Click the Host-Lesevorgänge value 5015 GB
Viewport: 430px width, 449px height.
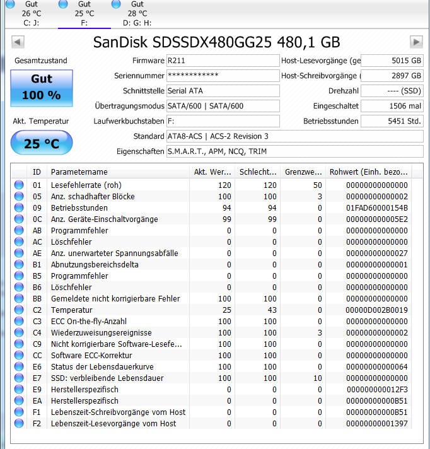[392, 61]
